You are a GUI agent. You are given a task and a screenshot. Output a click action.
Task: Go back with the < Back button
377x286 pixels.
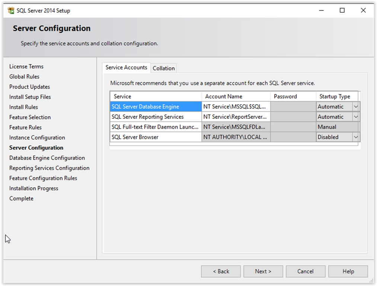221,271
